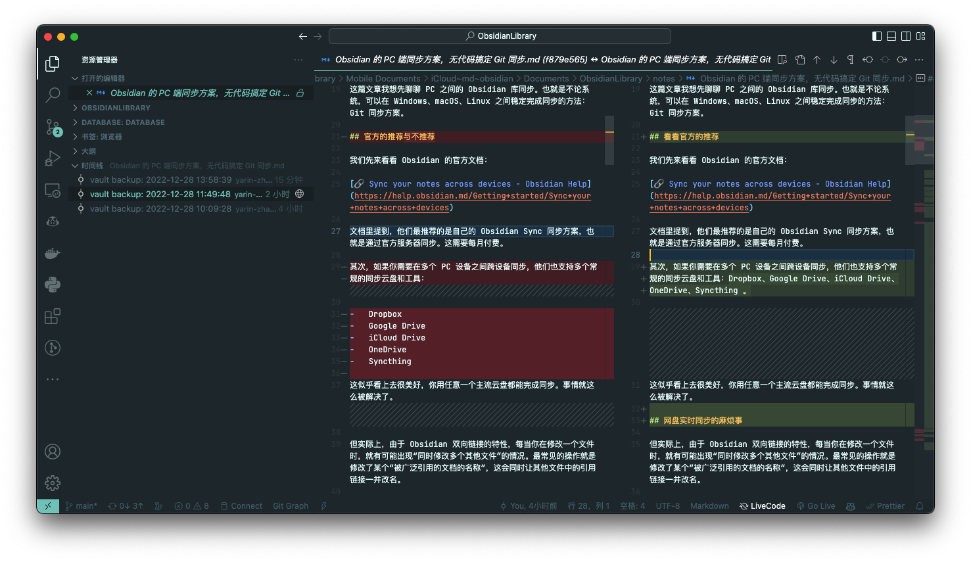The image size is (971, 562).
Task: Click the open file icon in editor toolbar
Action: [800, 59]
